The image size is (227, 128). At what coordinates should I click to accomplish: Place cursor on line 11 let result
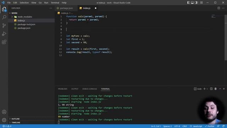tap(88, 49)
